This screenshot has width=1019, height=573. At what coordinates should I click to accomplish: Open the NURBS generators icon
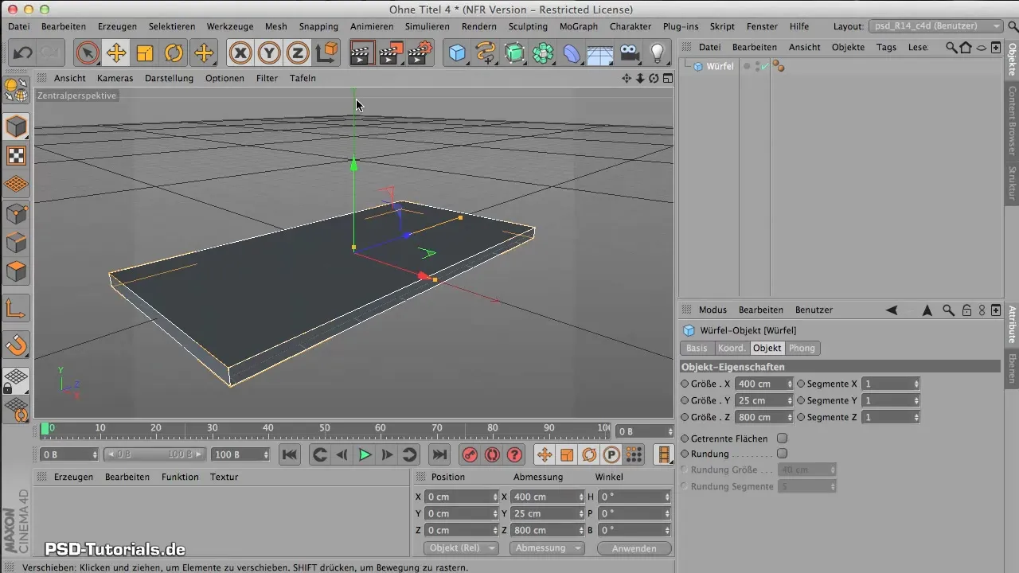[515, 53]
